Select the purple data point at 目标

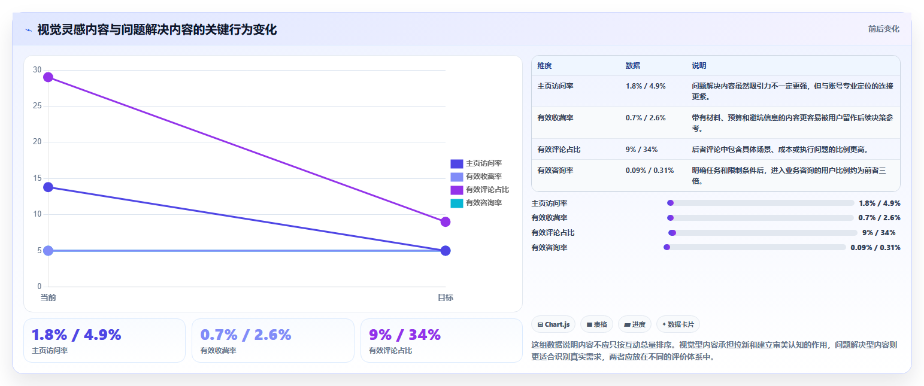click(446, 222)
